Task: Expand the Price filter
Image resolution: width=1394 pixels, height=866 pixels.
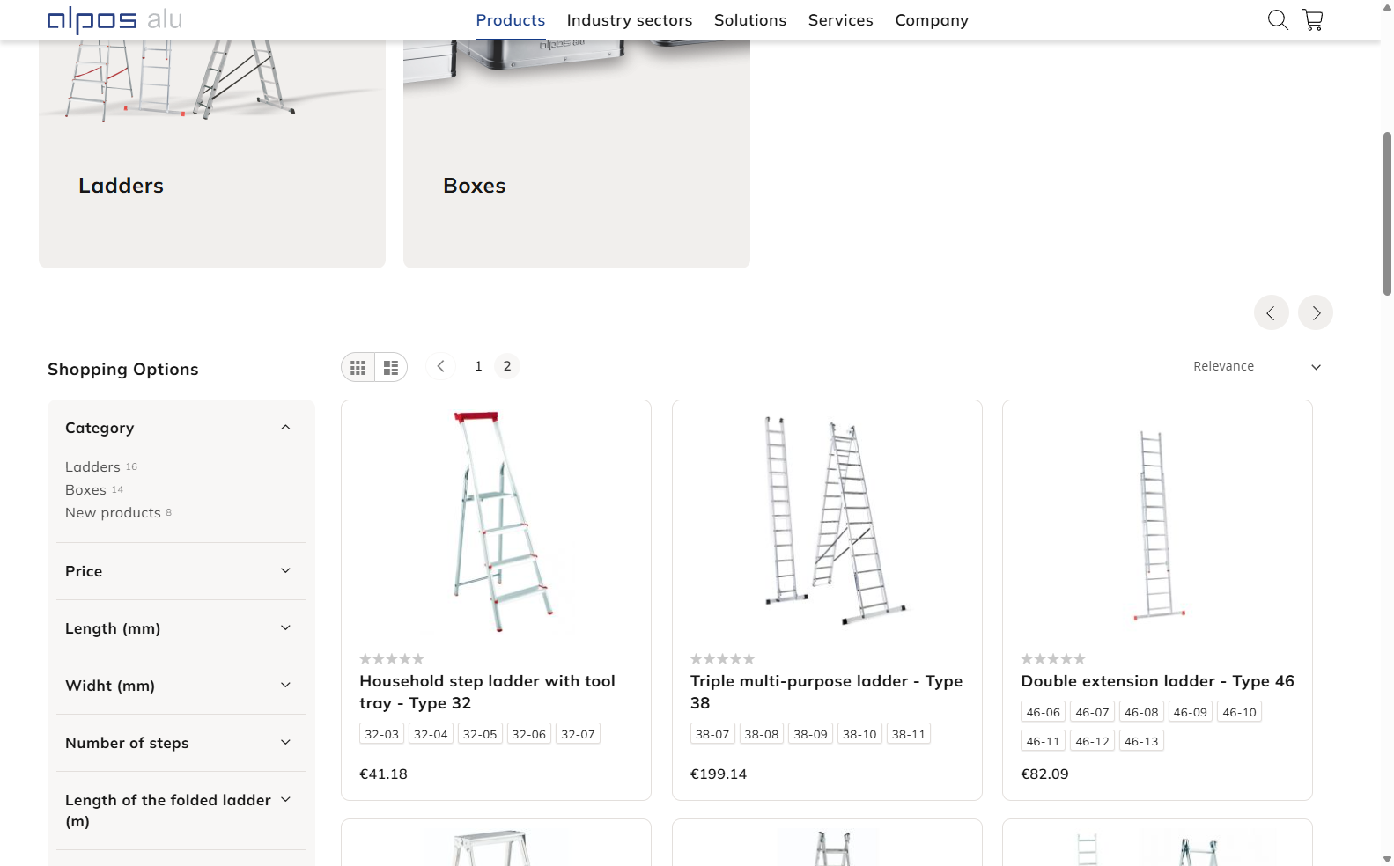Action: pyautogui.click(x=181, y=571)
